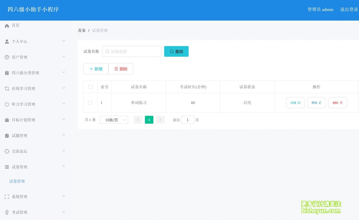Image resolution: width=359 pixels, height=220 pixels.
Task: Select 试卷管理 submenu item in sidebar
Action: [x=17, y=181]
